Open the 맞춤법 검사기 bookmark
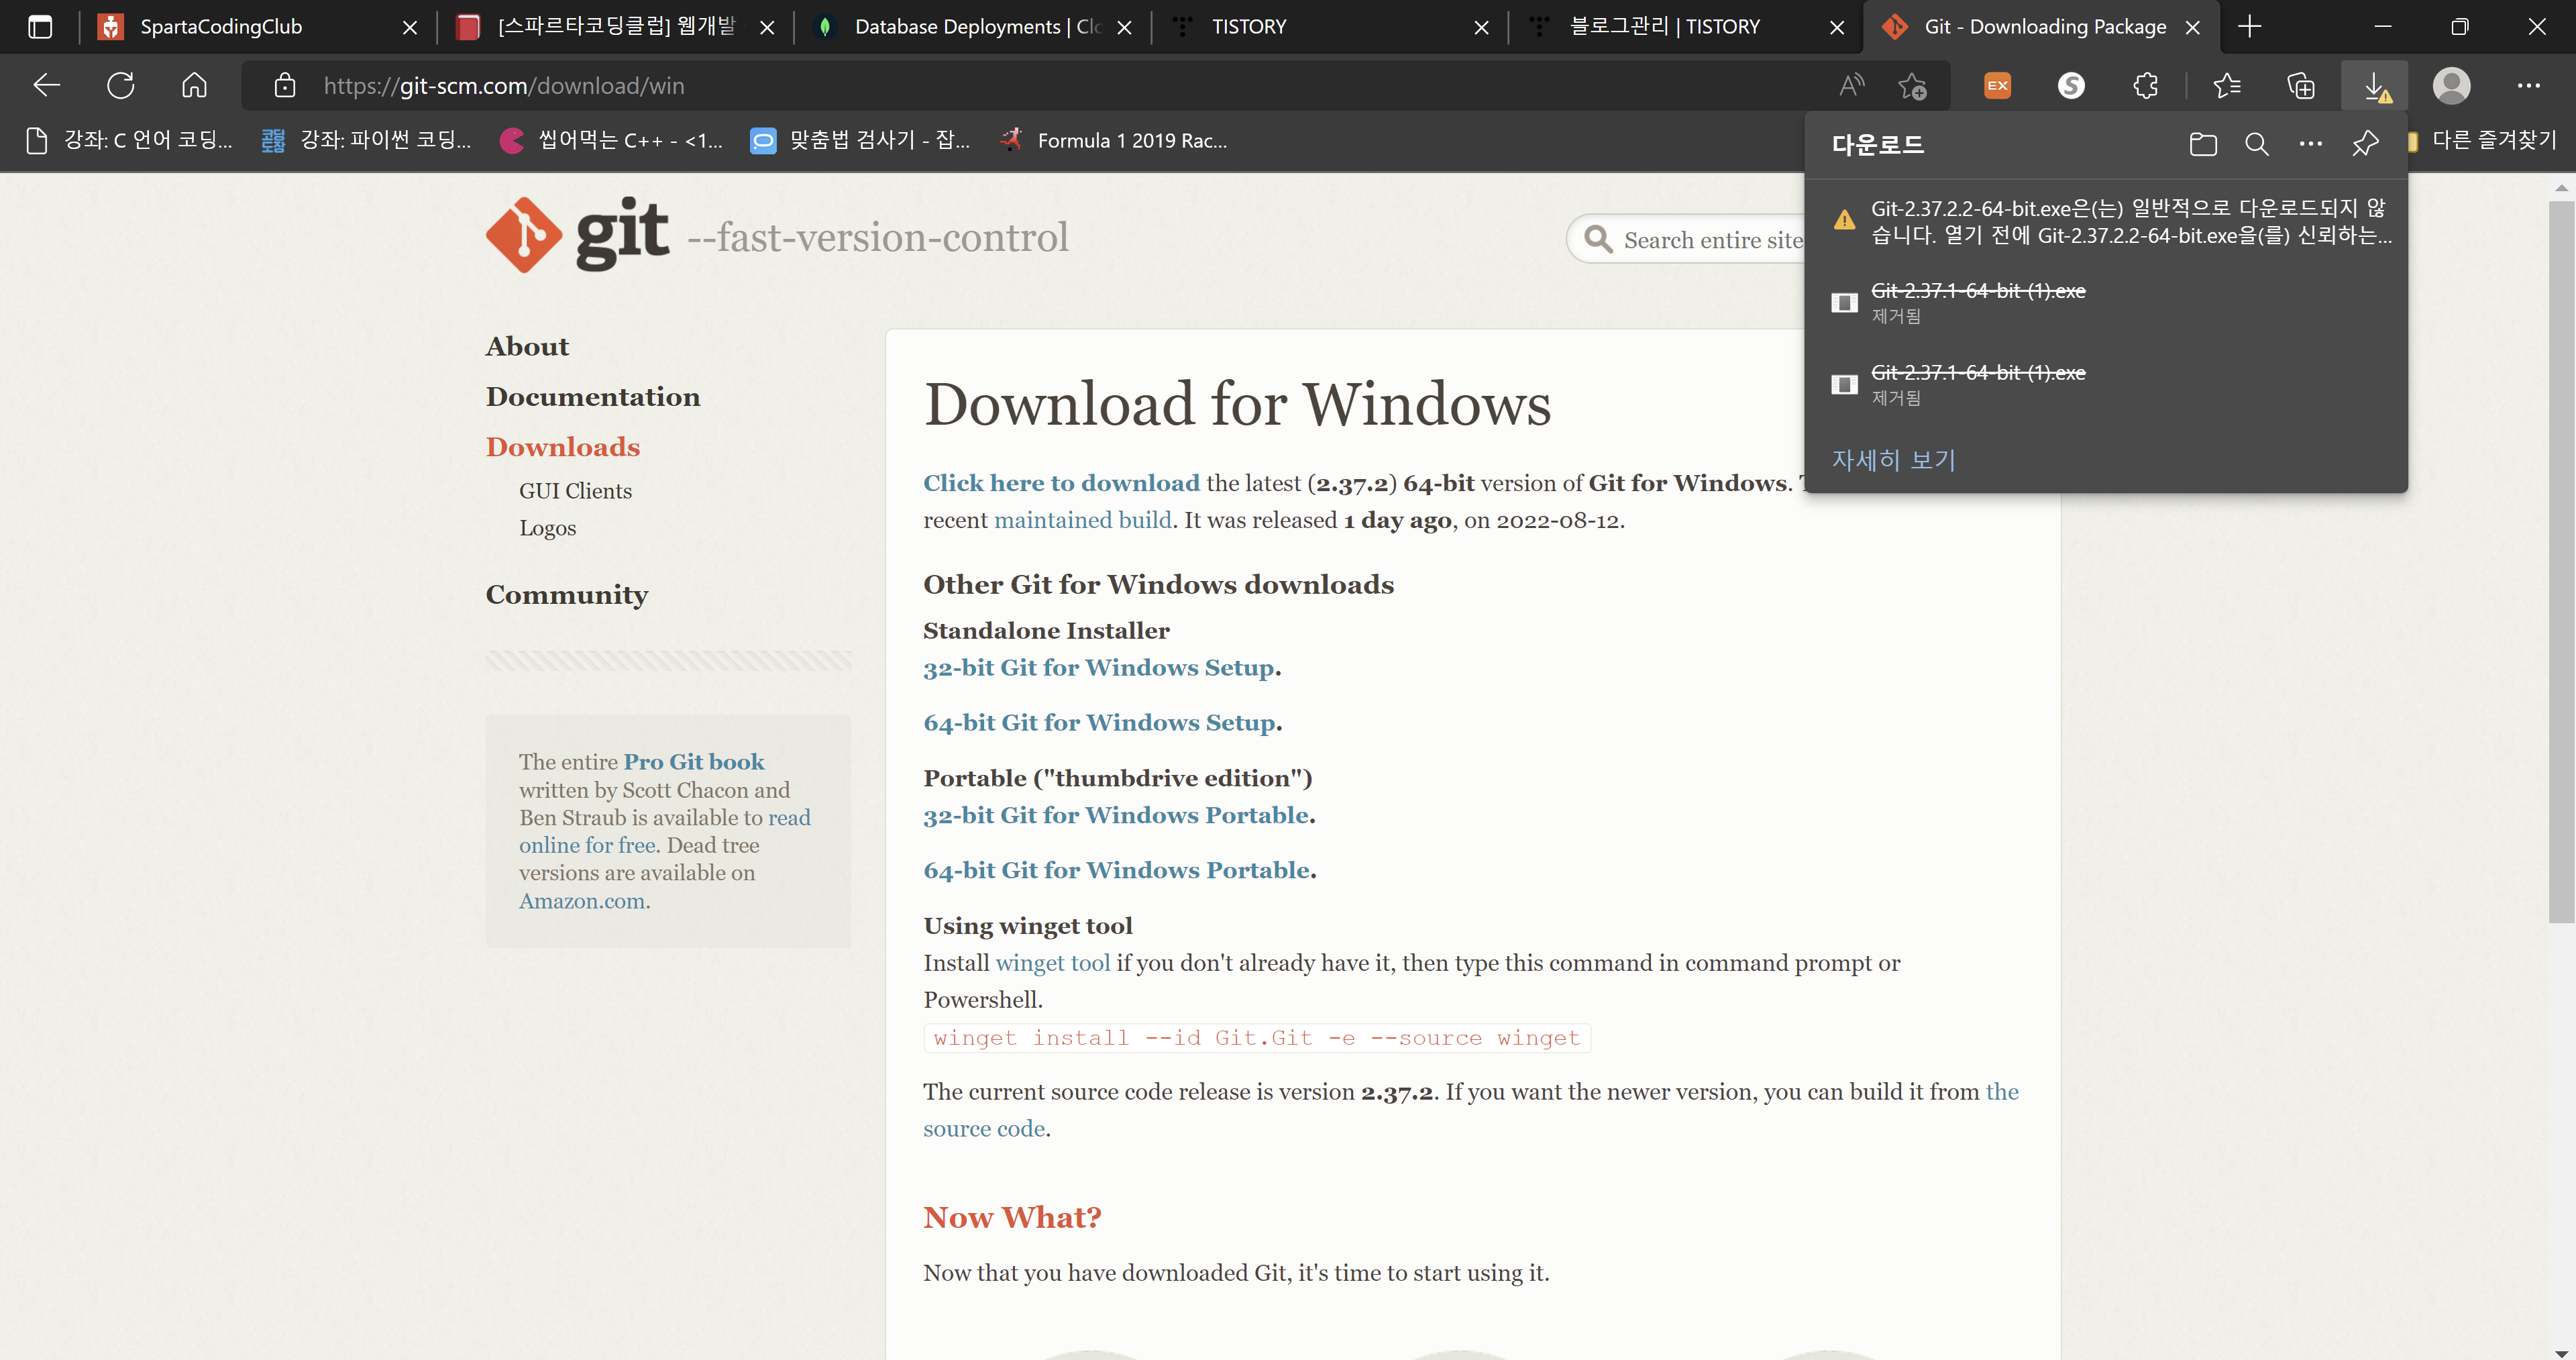2576x1360 pixels. coord(860,141)
